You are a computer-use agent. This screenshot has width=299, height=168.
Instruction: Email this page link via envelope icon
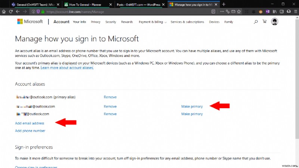pyautogui.click(x=233, y=12)
